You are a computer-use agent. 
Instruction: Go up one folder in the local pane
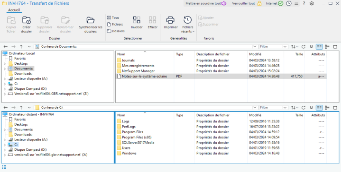(21, 47)
